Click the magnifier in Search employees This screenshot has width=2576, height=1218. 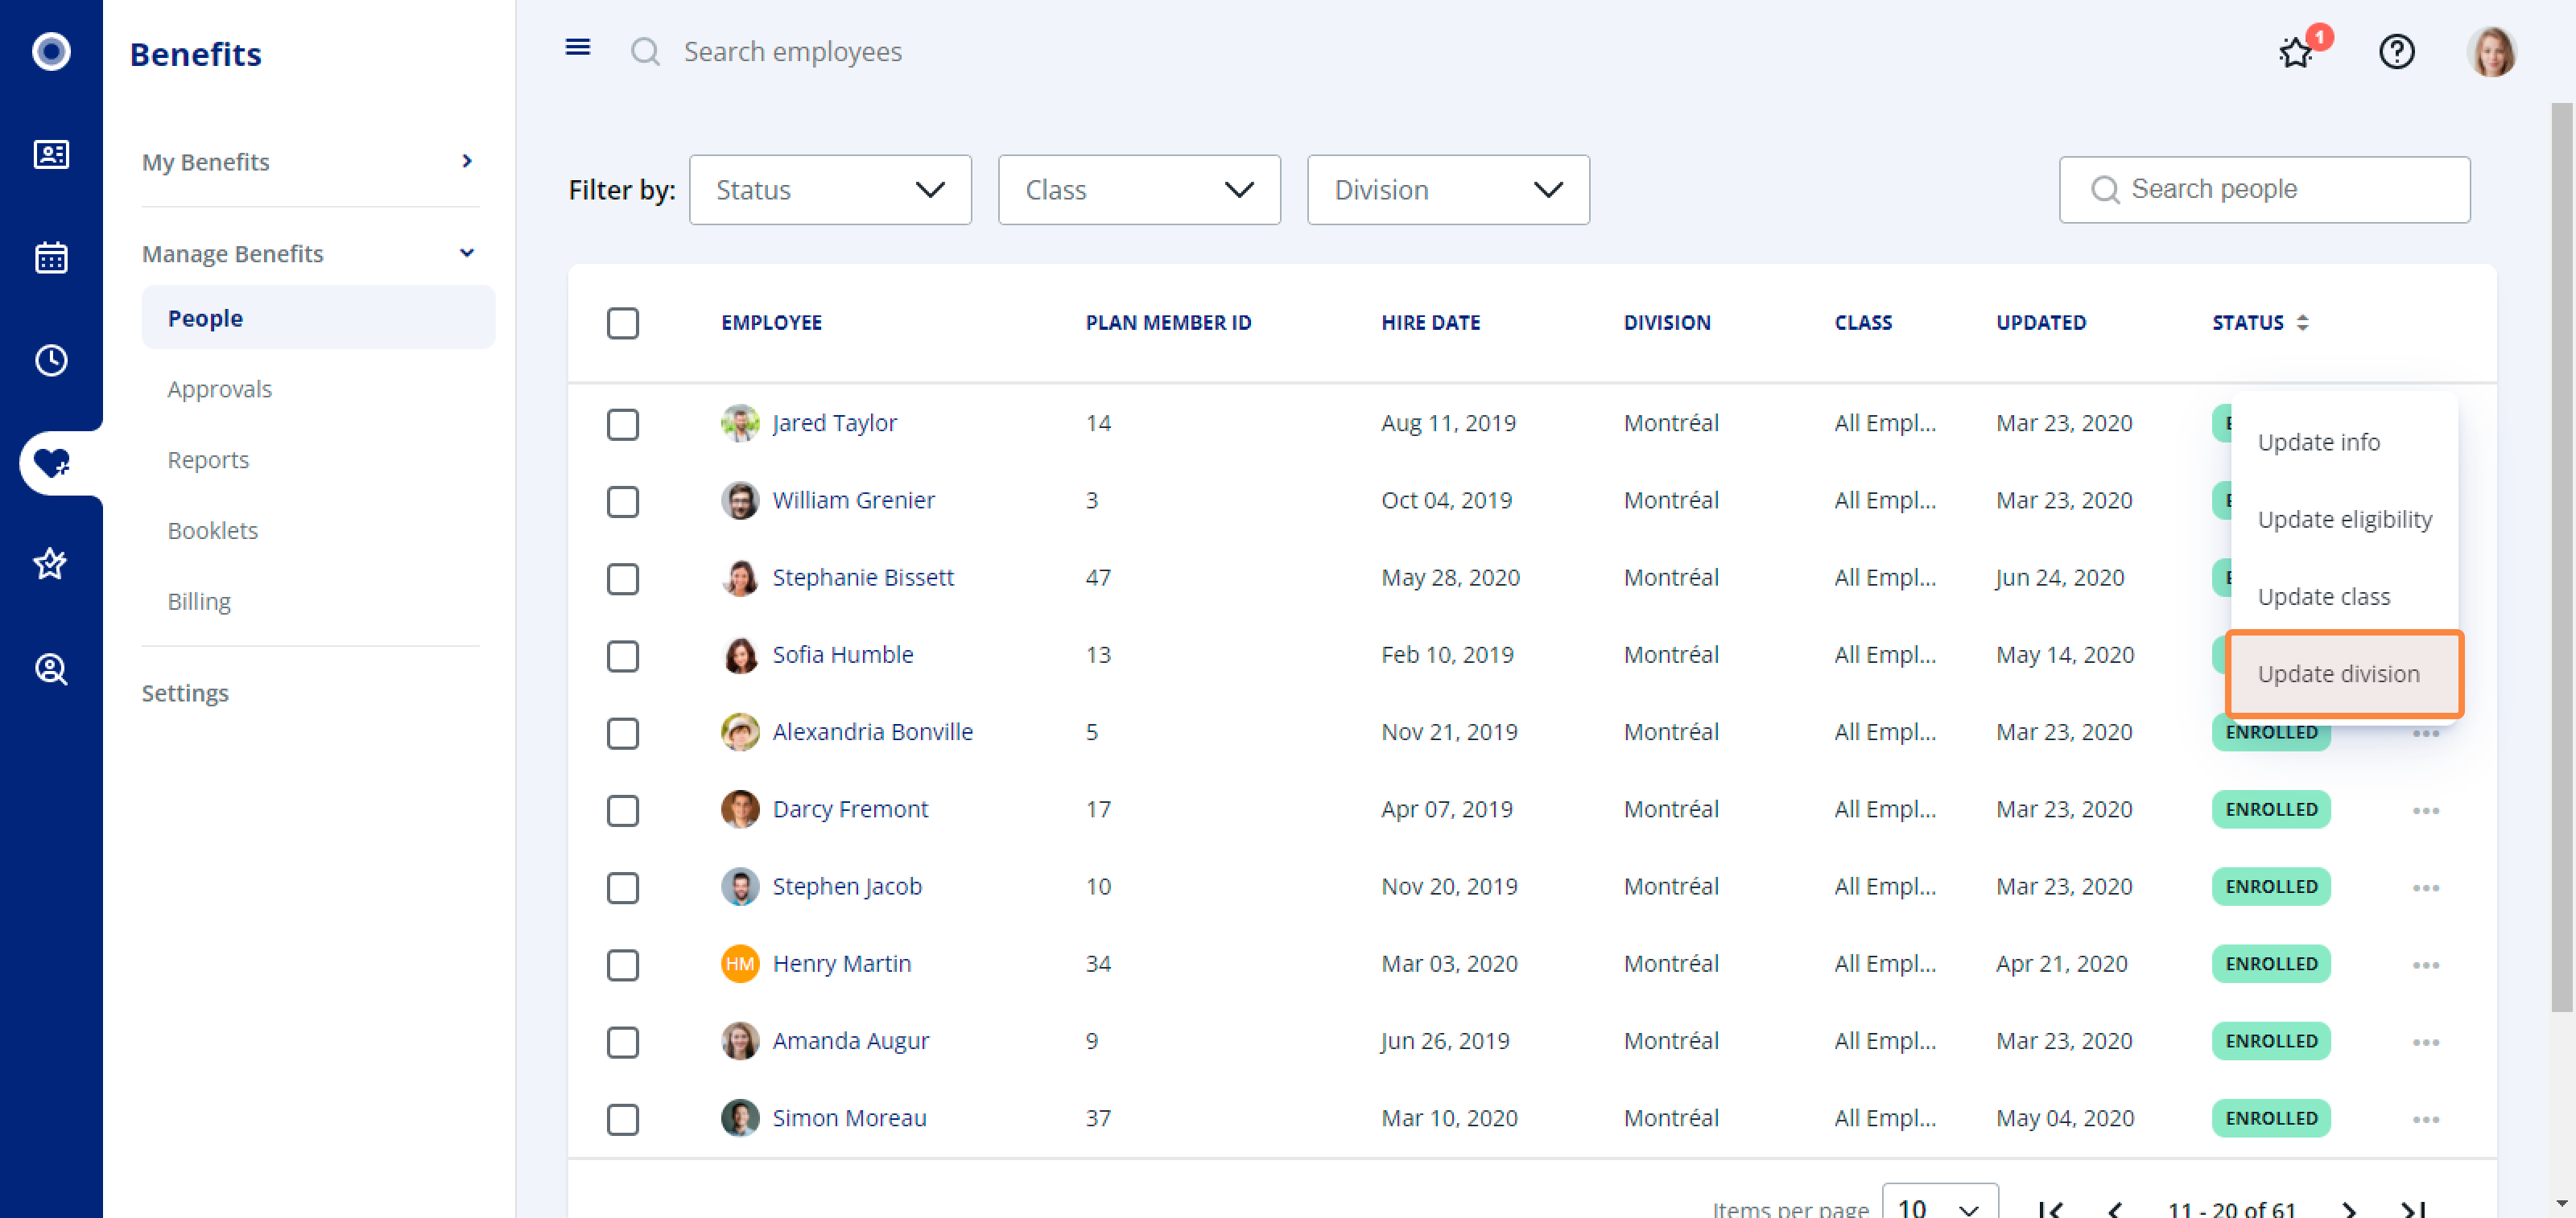646,51
